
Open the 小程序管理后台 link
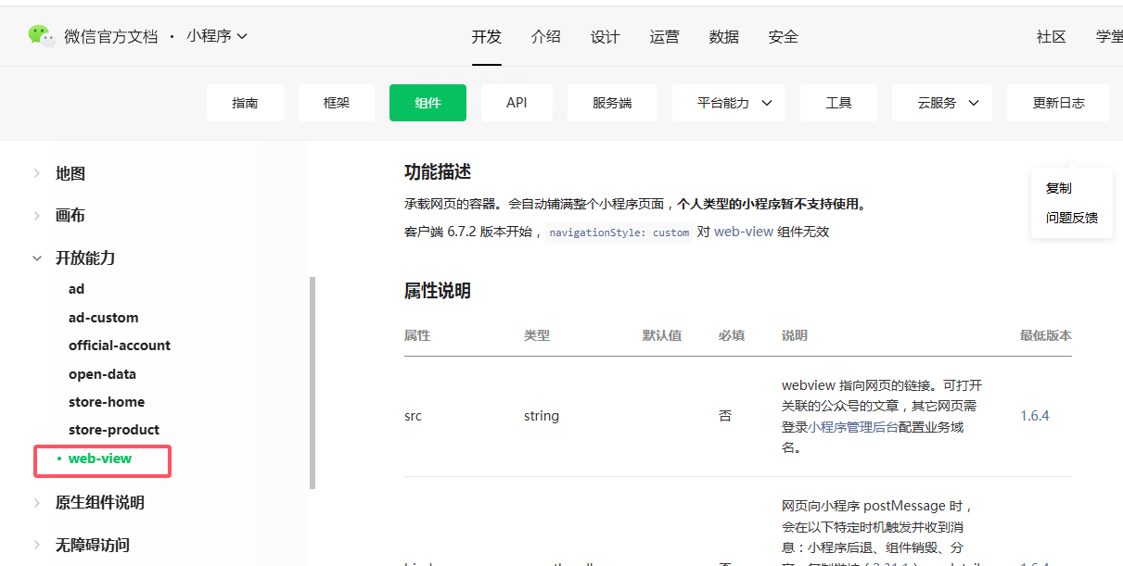click(x=853, y=427)
